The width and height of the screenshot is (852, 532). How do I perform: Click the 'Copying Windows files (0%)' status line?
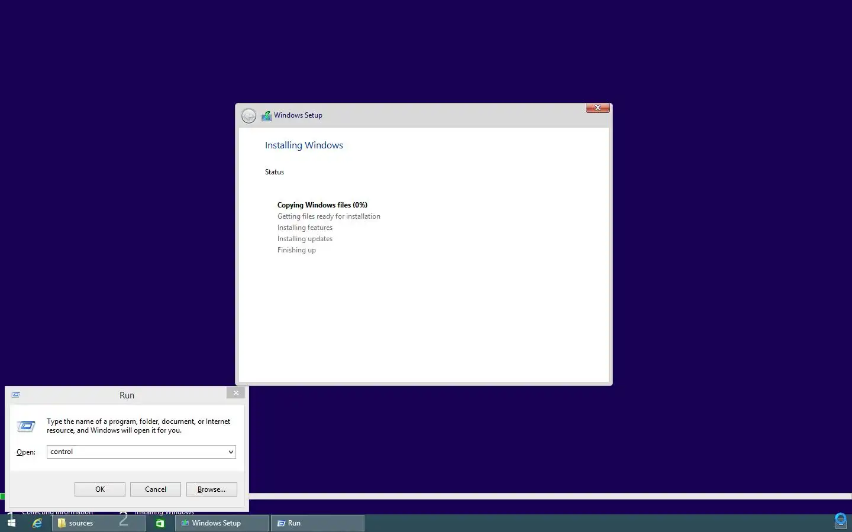(322, 205)
